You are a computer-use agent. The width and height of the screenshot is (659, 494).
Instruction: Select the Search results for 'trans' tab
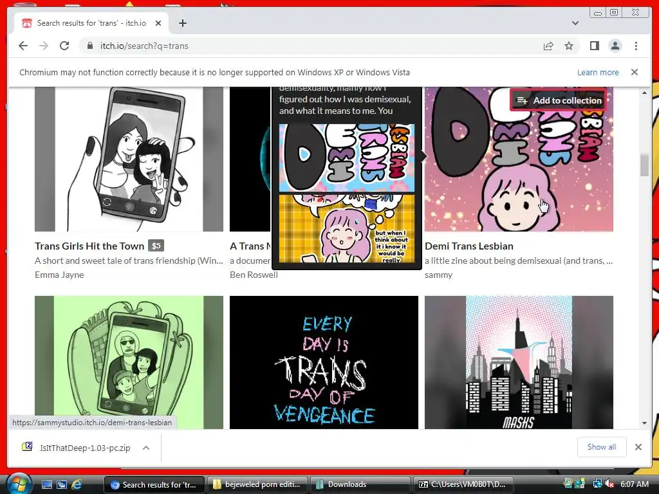[91, 23]
